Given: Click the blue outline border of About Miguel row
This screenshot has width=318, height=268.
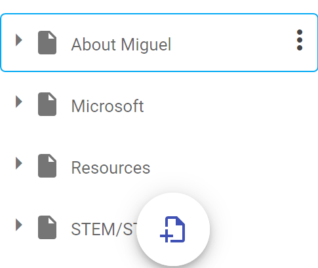Looking at the screenshot, I should point(159,14).
